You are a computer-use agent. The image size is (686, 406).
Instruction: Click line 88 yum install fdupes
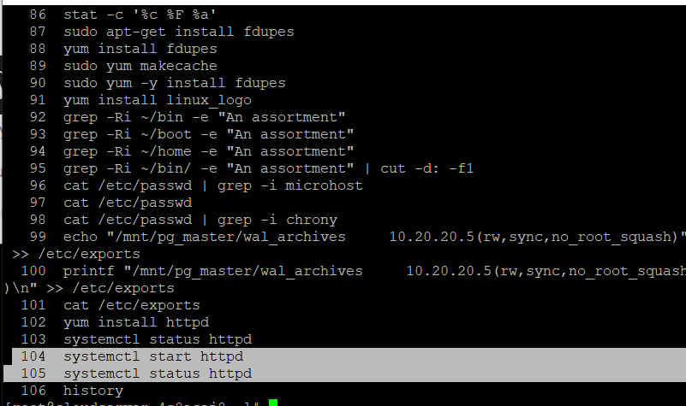[140, 49]
